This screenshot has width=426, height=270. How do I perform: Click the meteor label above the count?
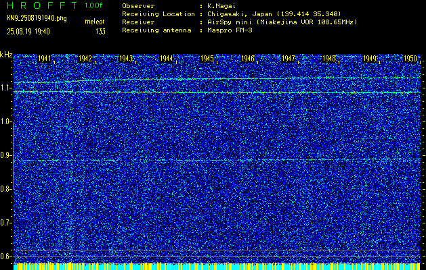95,22
